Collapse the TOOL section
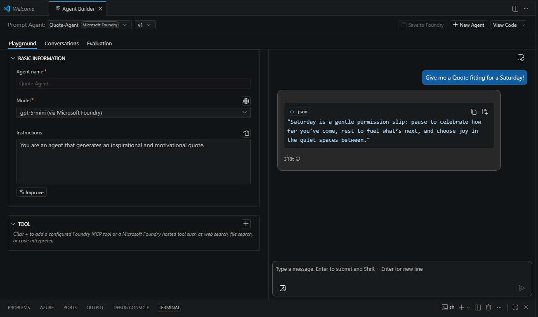This screenshot has height=317, width=538. click(x=13, y=224)
